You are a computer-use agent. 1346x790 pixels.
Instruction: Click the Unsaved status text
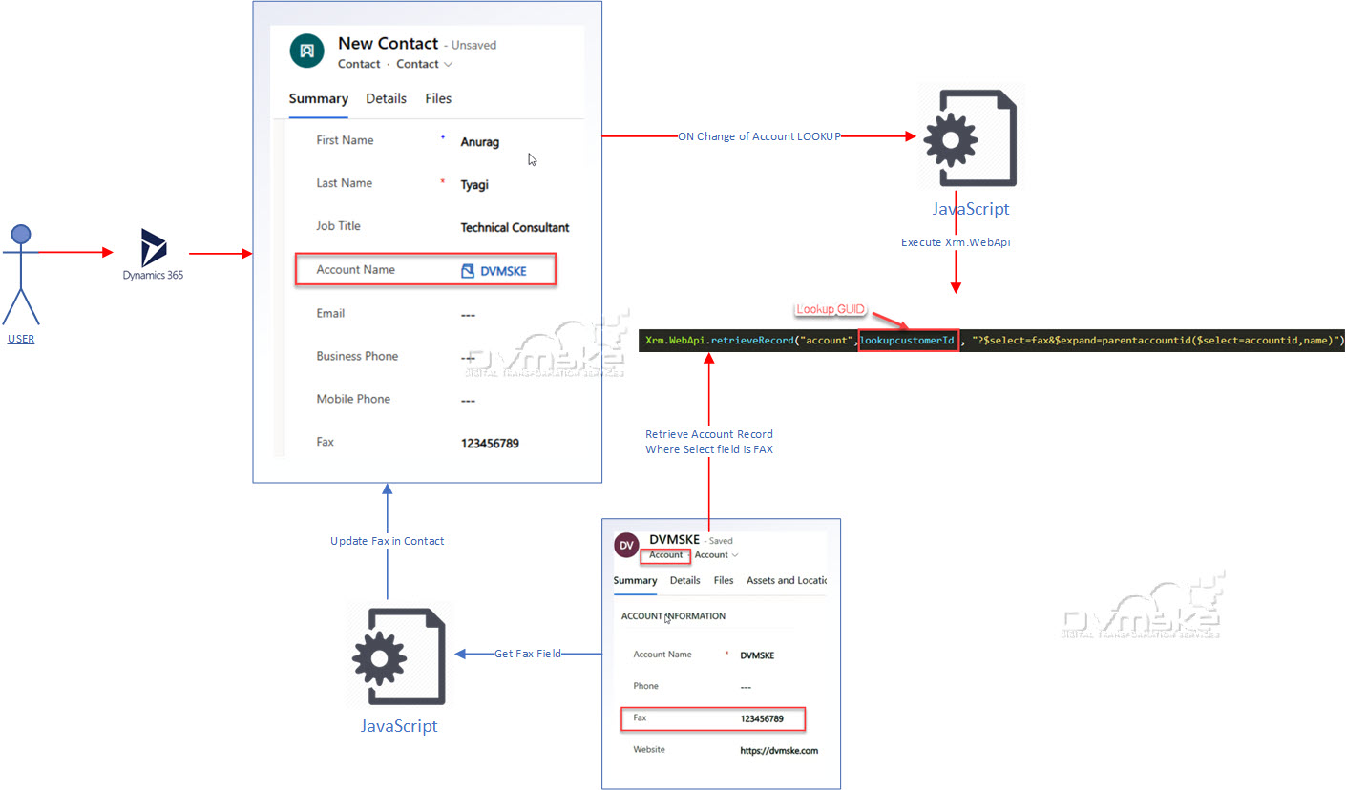pos(473,46)
